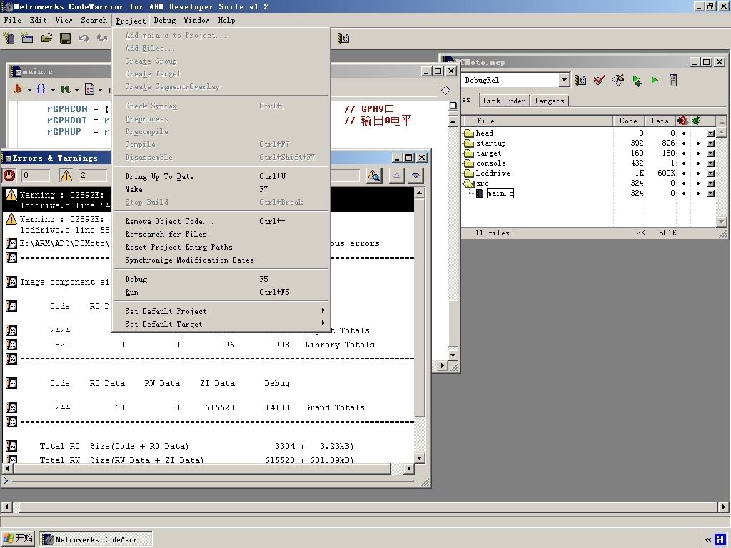Click the tray expand chevron in taskbar

tap(708, 539)
